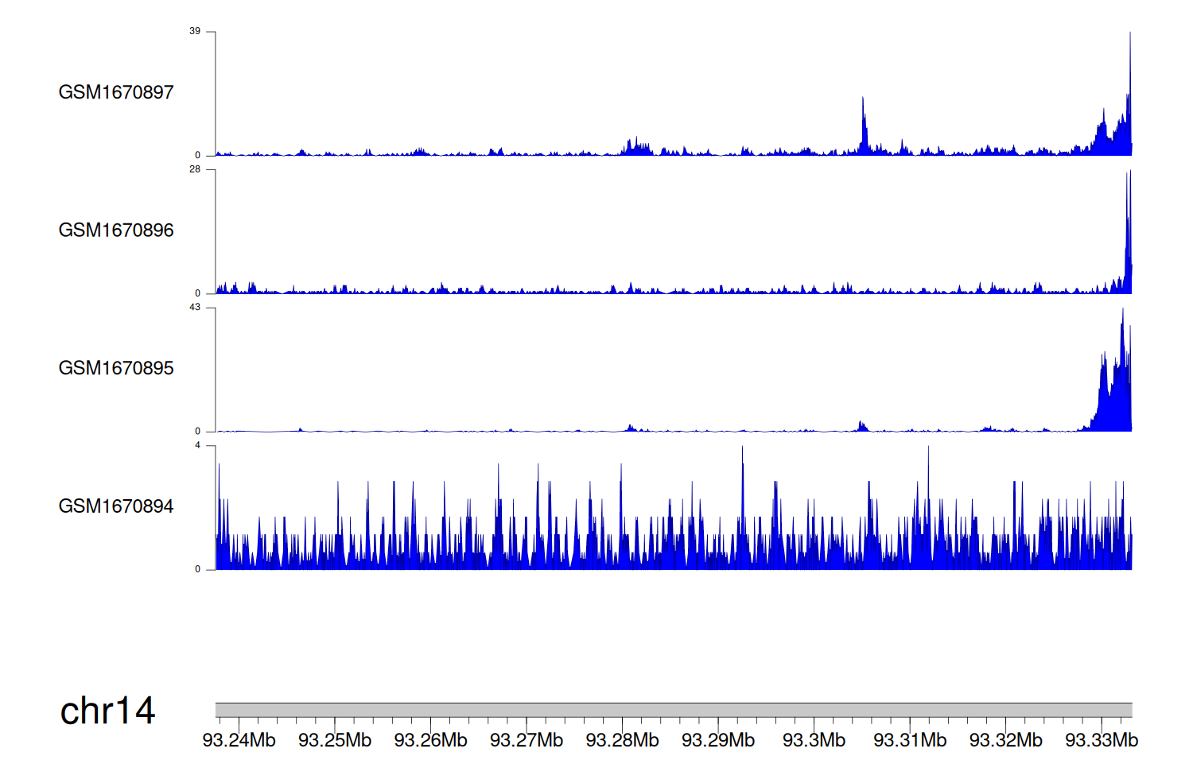Click the 93.26Mb axis label
Viewport: 1193px width, 779px height.
pos(430,740)
